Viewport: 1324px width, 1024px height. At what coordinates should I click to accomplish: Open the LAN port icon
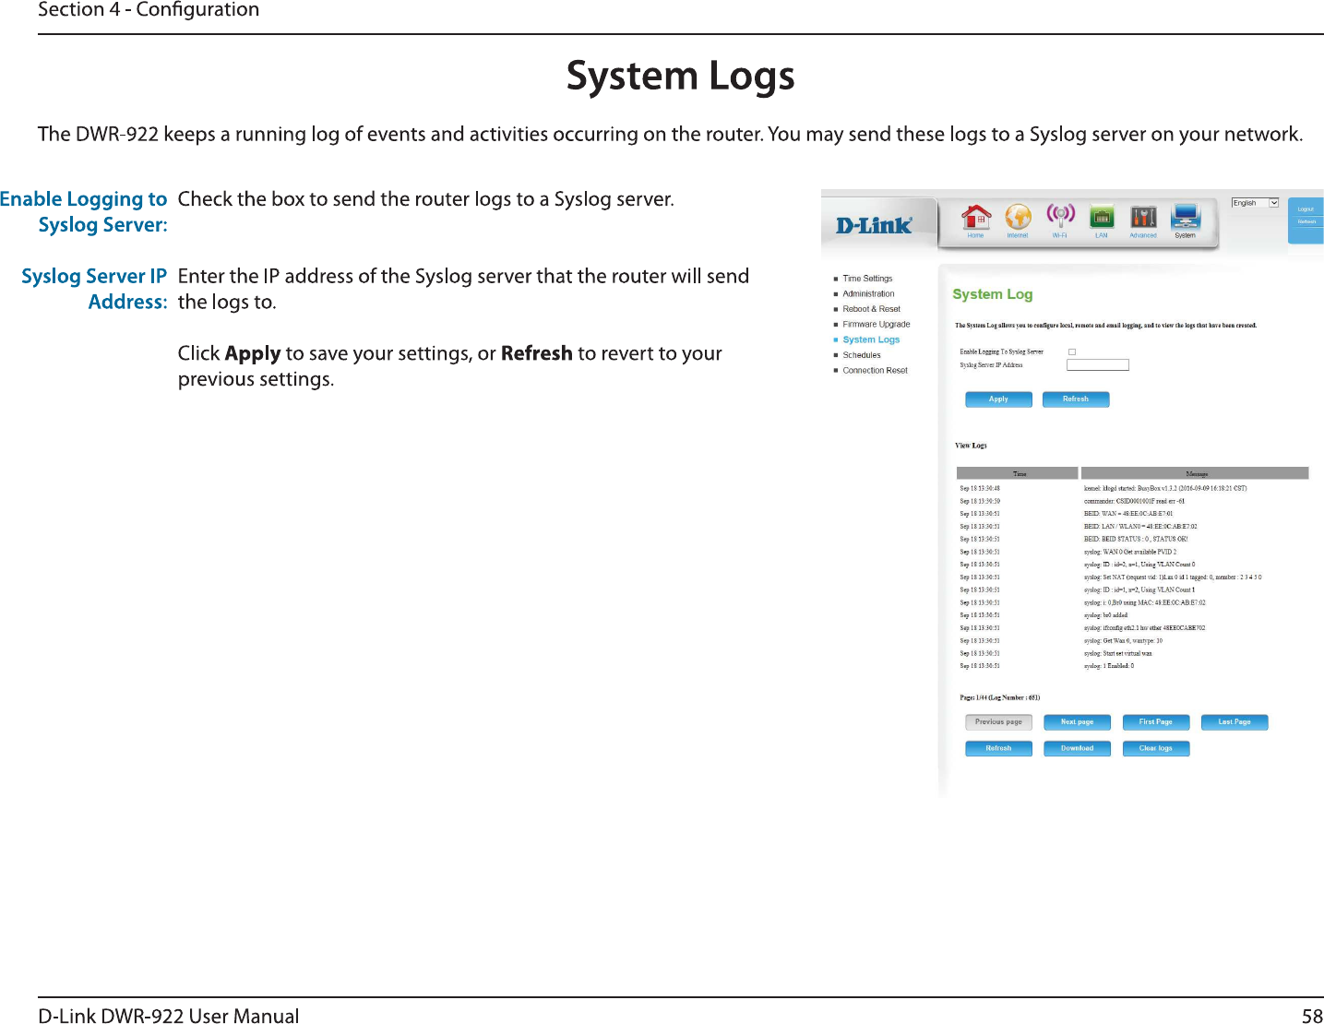(1101, 220)
